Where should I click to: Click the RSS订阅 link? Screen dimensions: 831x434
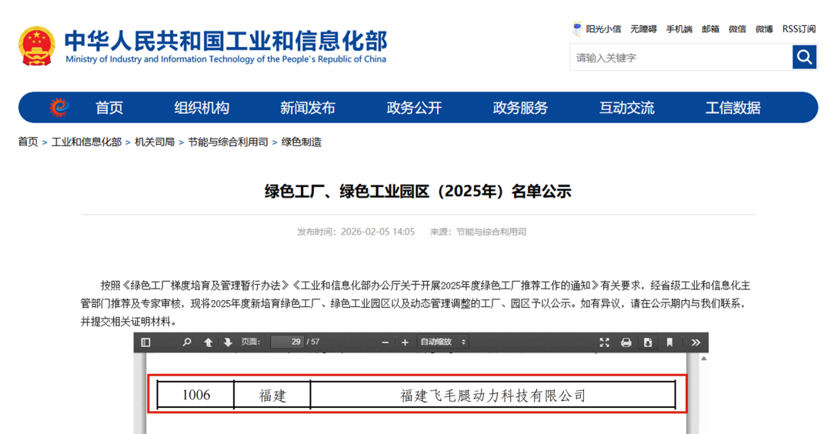799,29
